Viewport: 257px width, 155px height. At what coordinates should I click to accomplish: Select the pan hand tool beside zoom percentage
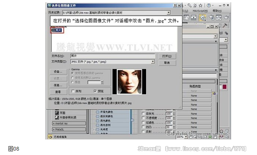[x=191, y=137]
